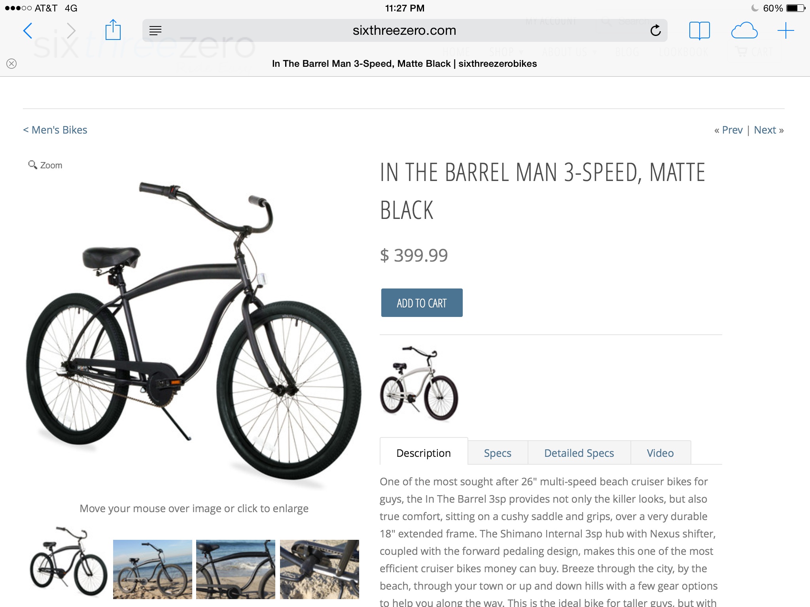Go to the Prev product link
Viewport: 810px width, 607px height.
tap(728, 130)
